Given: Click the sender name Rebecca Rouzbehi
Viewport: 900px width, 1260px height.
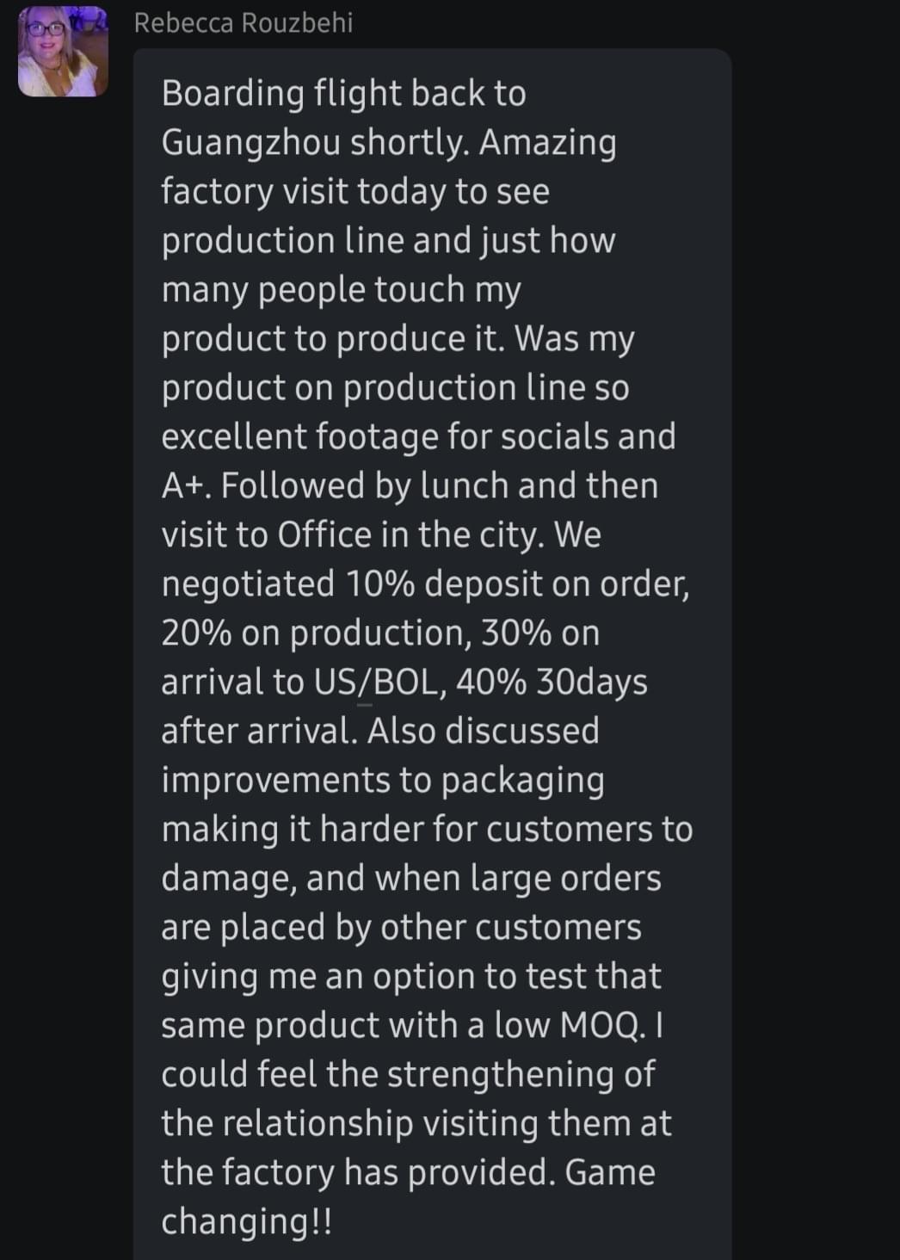Looking at the screenshot, I should coord(243,23).
